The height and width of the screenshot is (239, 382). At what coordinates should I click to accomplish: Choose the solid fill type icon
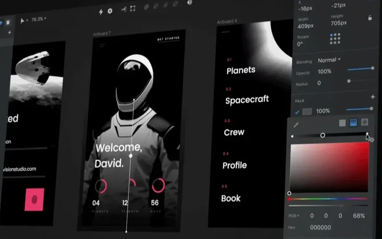(x=342, y=123)
